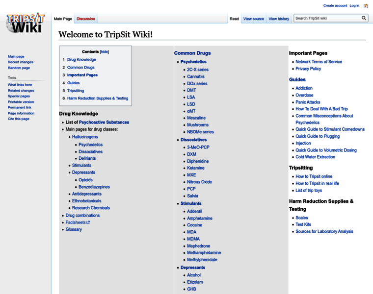Jump to Harm Reduction Supplies & Testing in Contents
The height and width of the screenshot is (294, 373).
point(98,98)
